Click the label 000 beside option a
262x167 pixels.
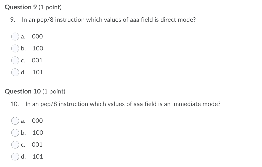coord(37,36)
